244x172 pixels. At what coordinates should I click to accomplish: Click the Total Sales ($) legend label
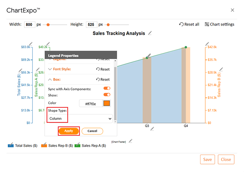click(x=26, y=146)
